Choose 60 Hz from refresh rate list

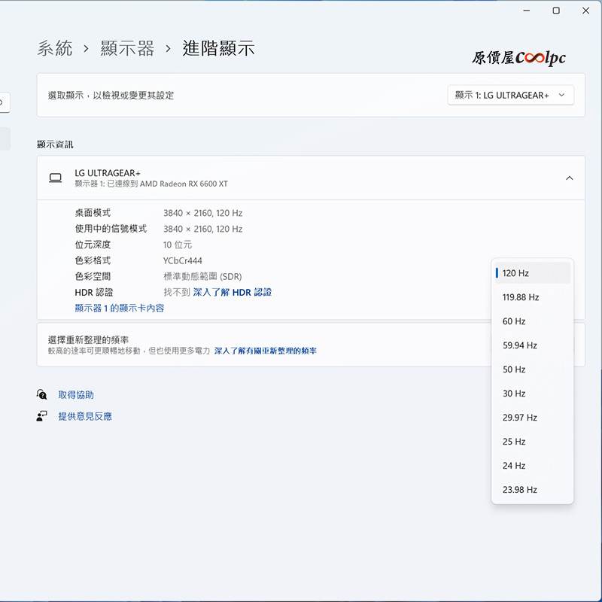532,321
